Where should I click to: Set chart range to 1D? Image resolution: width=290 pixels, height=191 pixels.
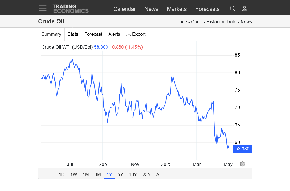pos(61,174)
